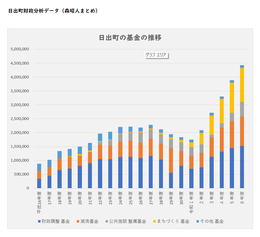This screenshot has width=260, height=237.
Task: Select the orange segment of the 5年度 bar
Action: coord(232,134)
